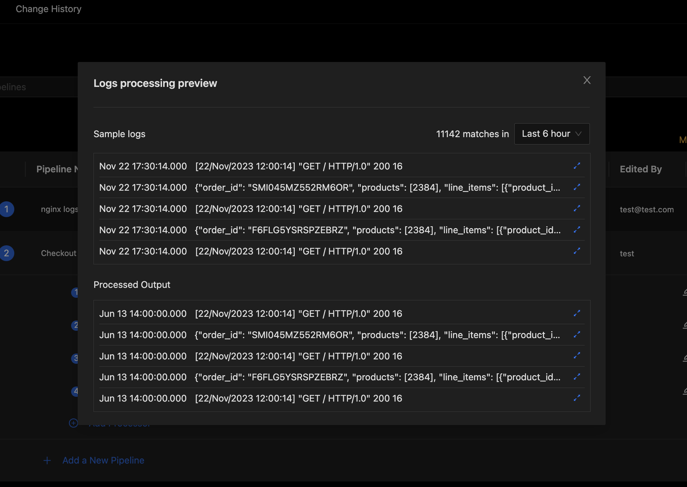687x487 pixels.
Task: Expand fifth sample log GET request row
Action: coord(577,251)
